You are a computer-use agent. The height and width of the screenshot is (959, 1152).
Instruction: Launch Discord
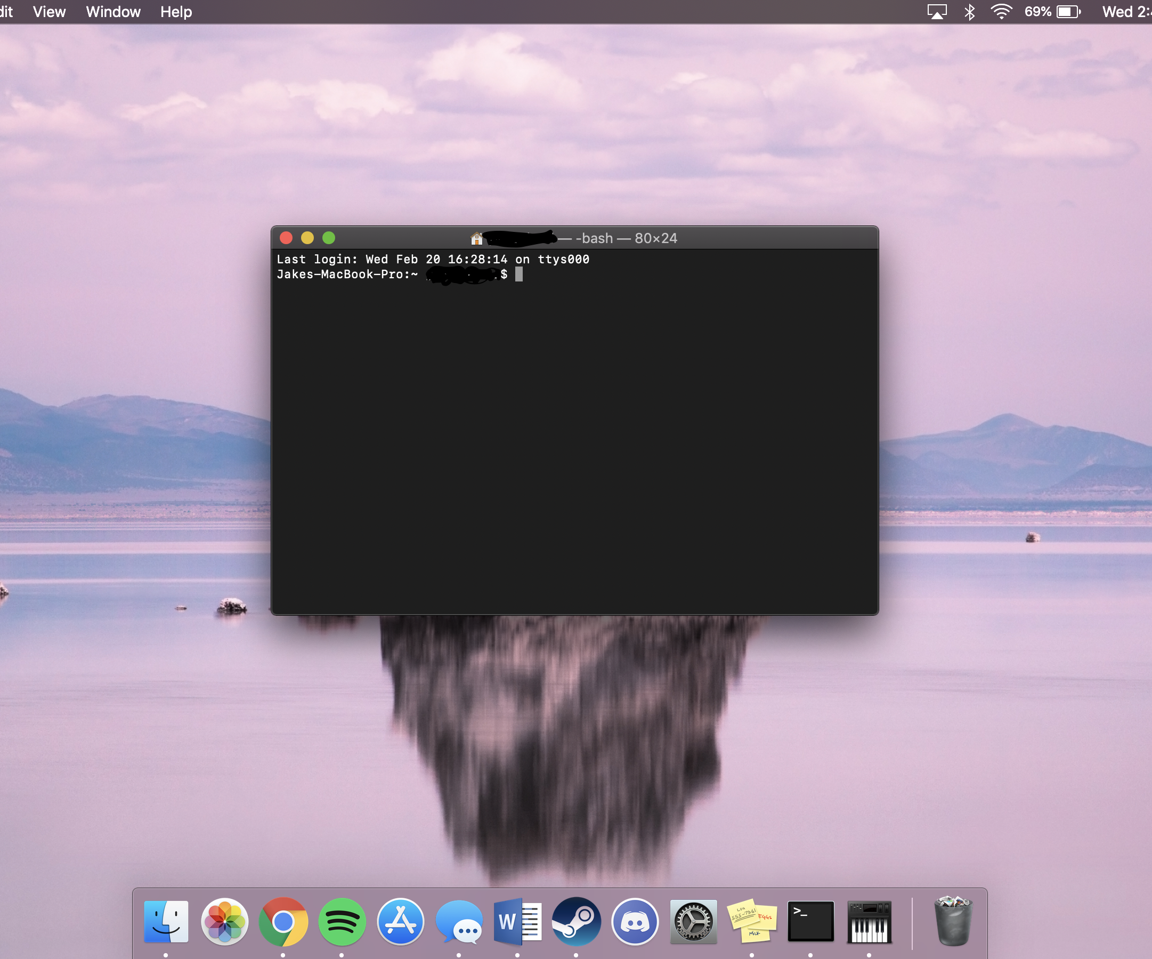(635, 922)
